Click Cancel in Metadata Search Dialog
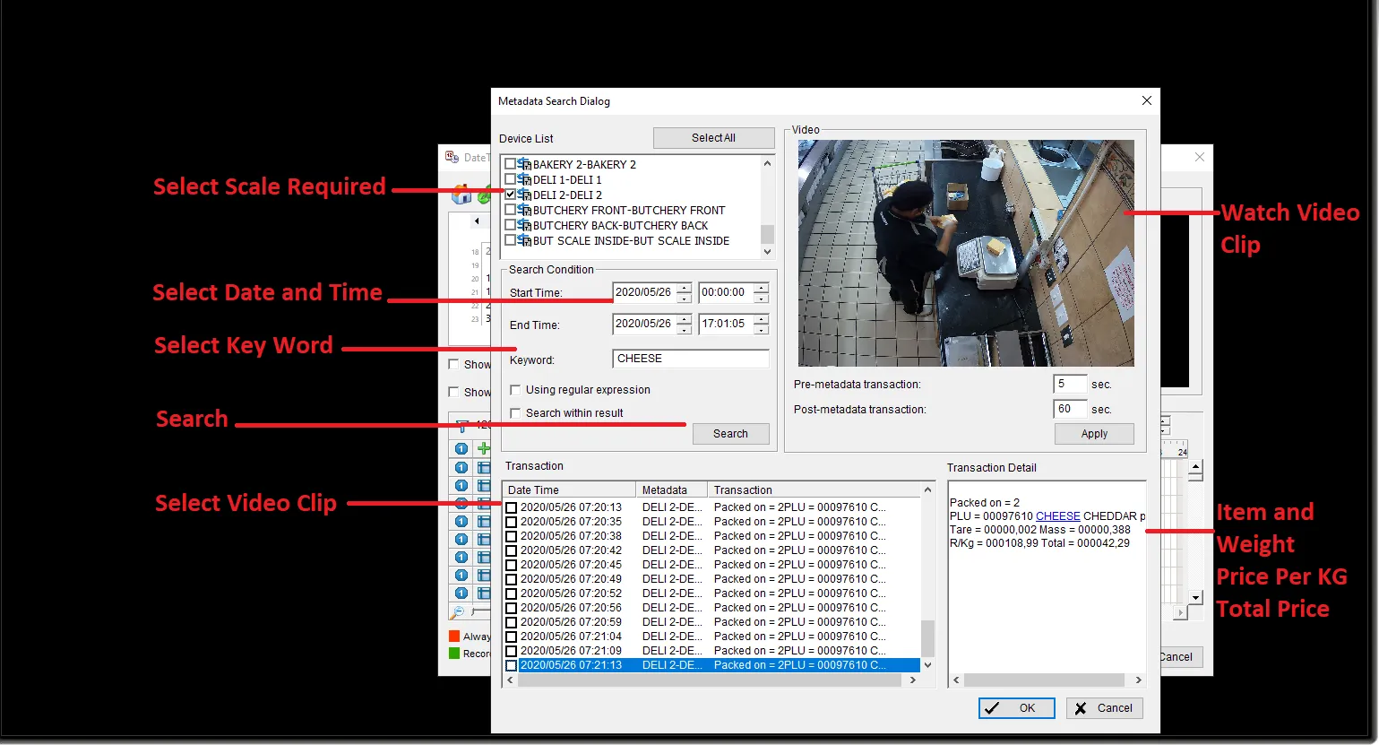 coord(1104,708)
